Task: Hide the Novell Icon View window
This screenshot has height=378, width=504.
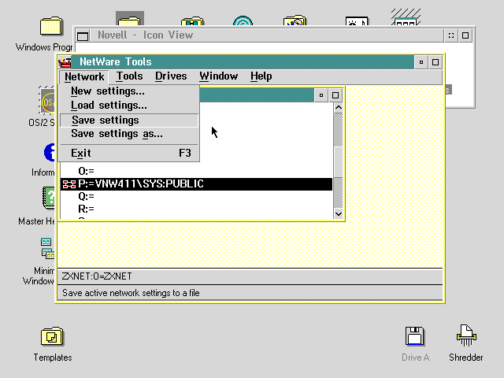Action: point(451,35)
